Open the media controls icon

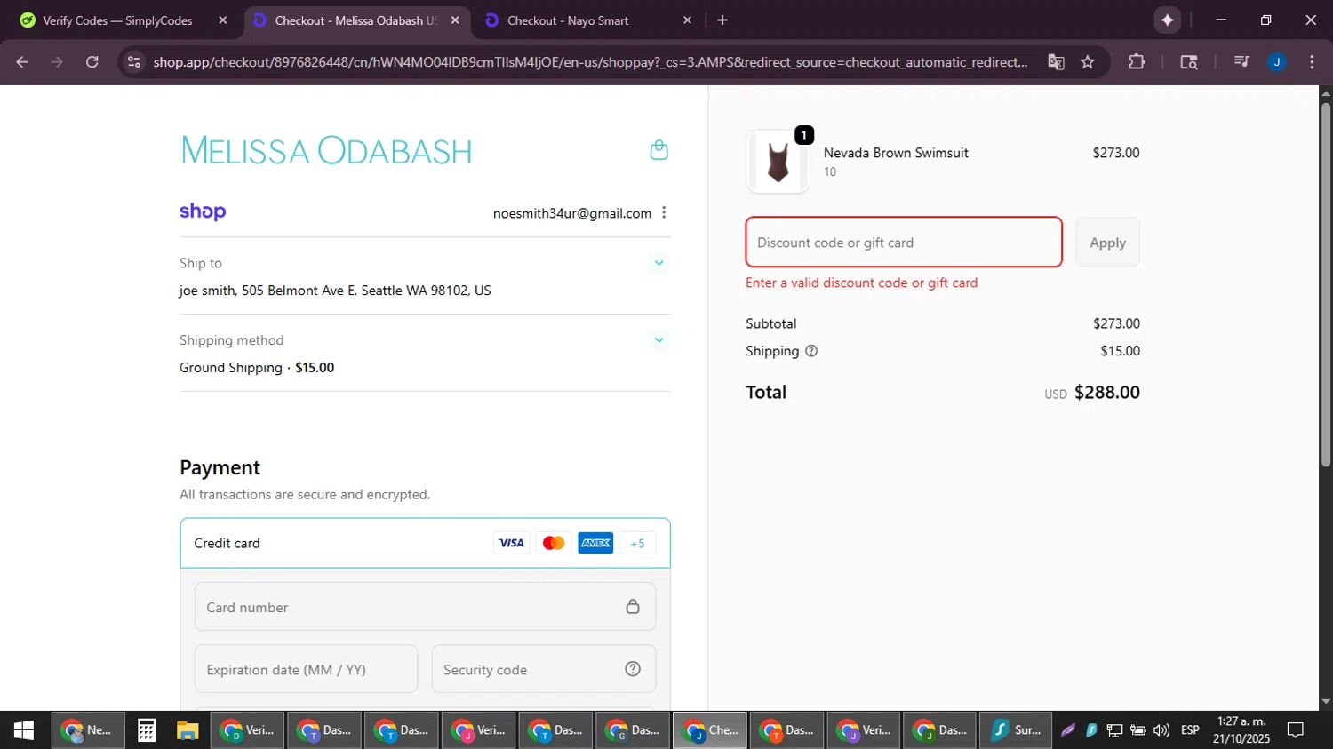click(x=1241, y=62)
